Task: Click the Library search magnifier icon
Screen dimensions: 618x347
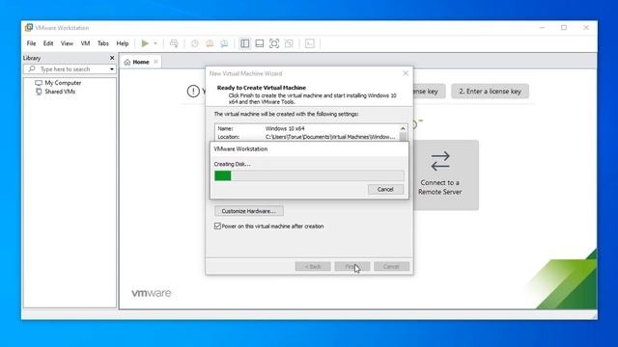Action: (x=32, y=68)
